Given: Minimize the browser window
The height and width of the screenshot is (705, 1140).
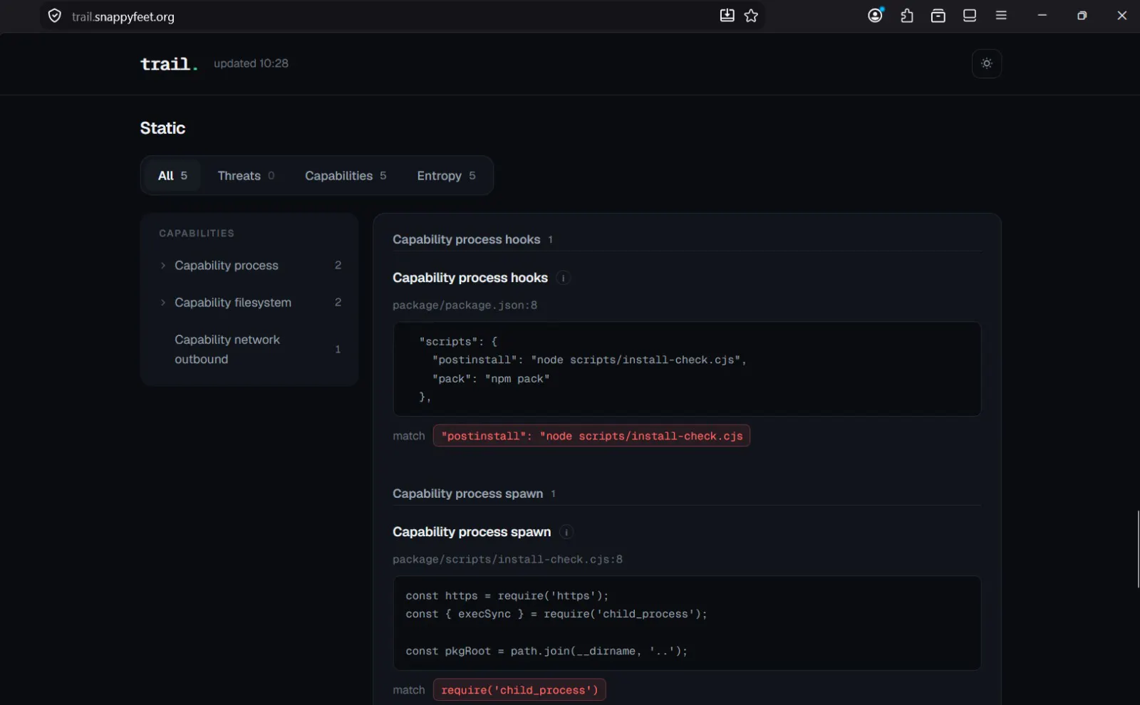Looking at the screenshot, I should (x=1042, y=16).
